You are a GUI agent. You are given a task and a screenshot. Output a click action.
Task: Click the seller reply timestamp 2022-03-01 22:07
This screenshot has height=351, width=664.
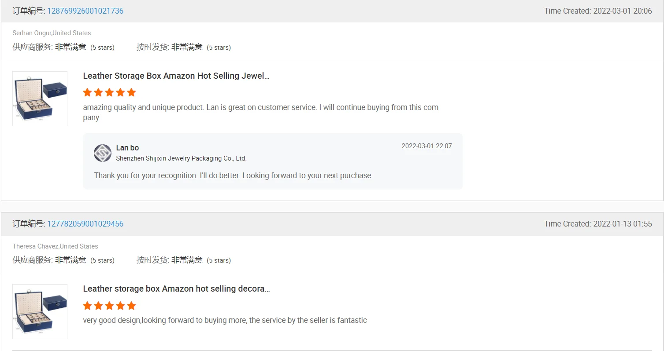427,146
